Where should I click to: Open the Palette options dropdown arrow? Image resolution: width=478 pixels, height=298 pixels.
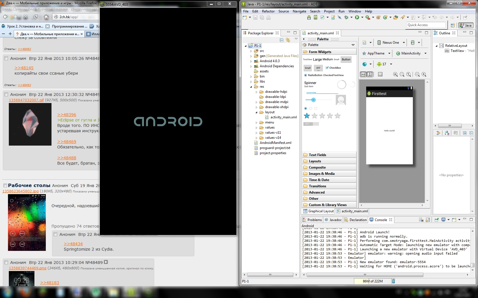(x=353, y=45)
